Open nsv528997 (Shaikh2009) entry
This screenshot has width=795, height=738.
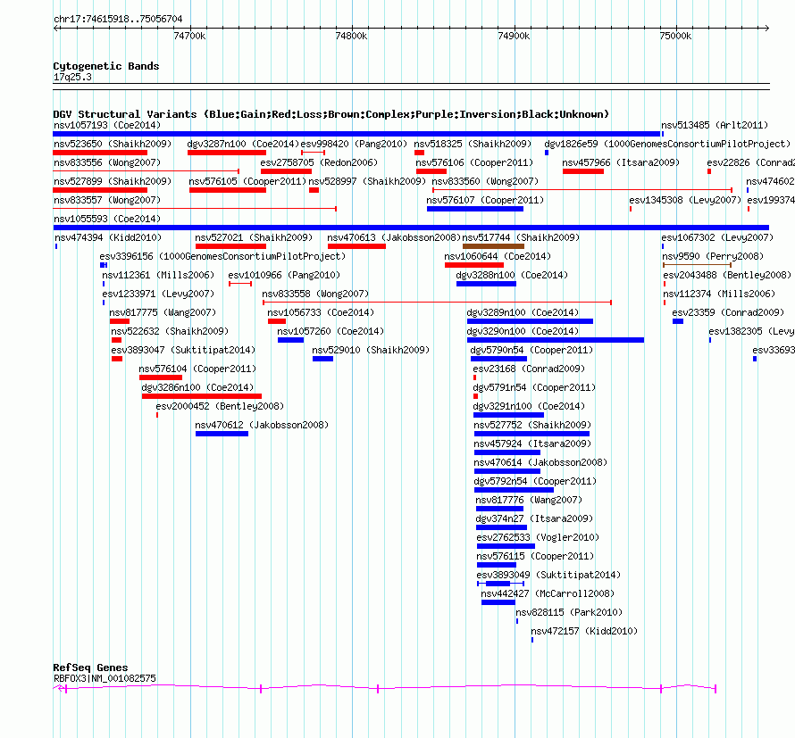pos(367,181)
